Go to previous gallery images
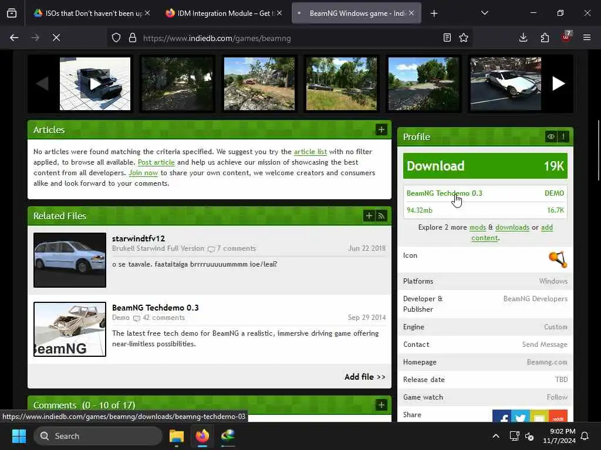 coord(42,83)
